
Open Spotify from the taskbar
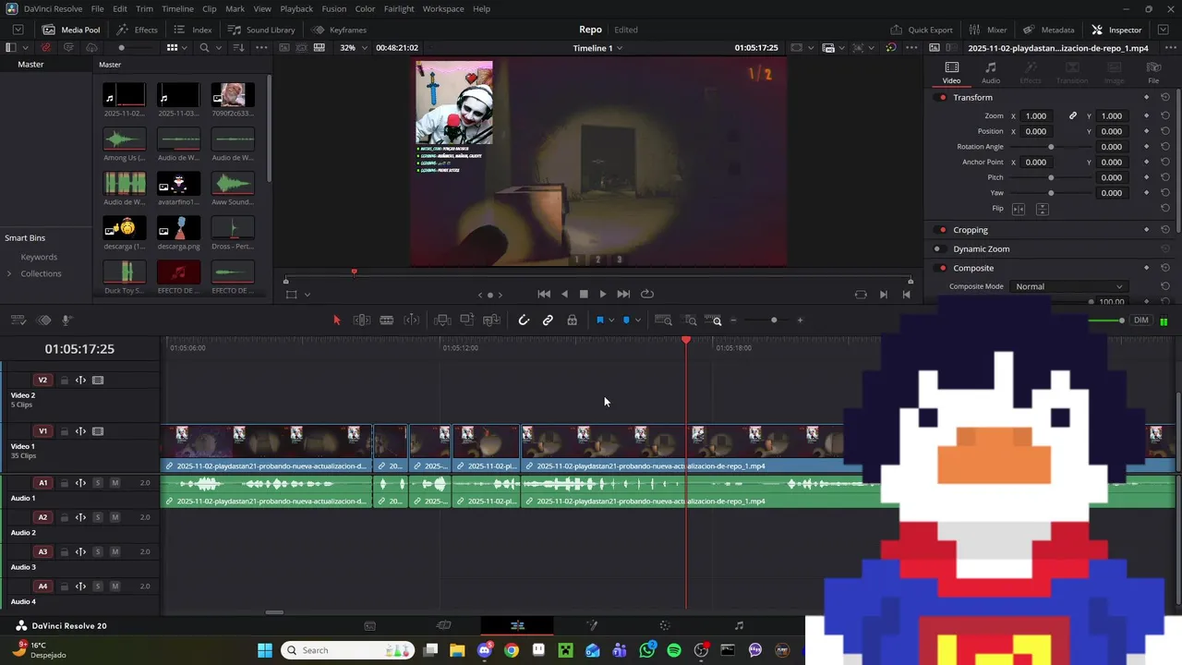[674, 650]
